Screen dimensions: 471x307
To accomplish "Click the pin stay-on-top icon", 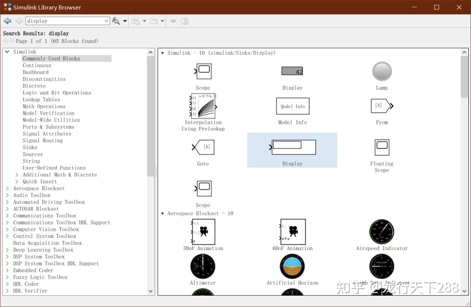I will coord(173,21).
